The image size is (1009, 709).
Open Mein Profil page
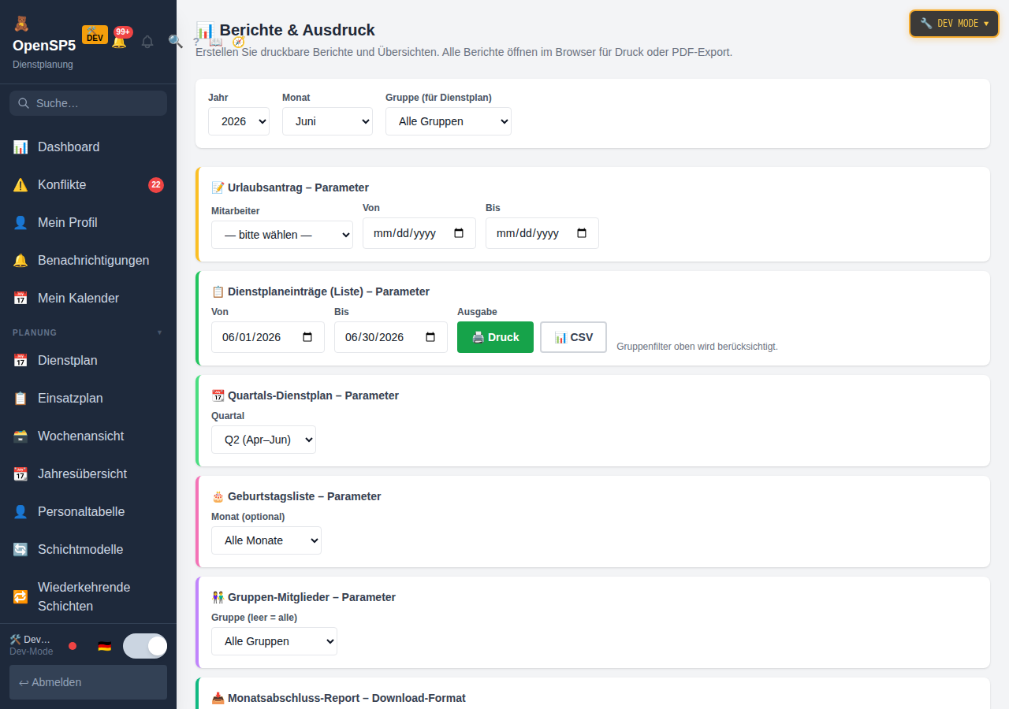(x=88, y=222)
